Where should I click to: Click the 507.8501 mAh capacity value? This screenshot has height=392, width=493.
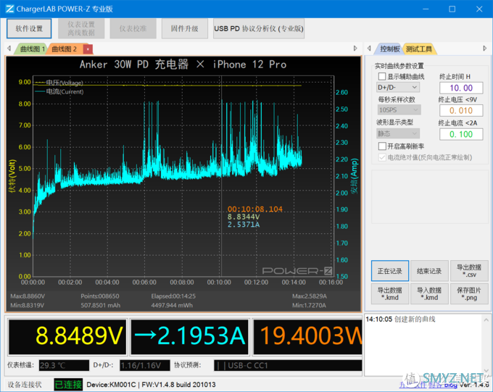[x=100, y=305]
